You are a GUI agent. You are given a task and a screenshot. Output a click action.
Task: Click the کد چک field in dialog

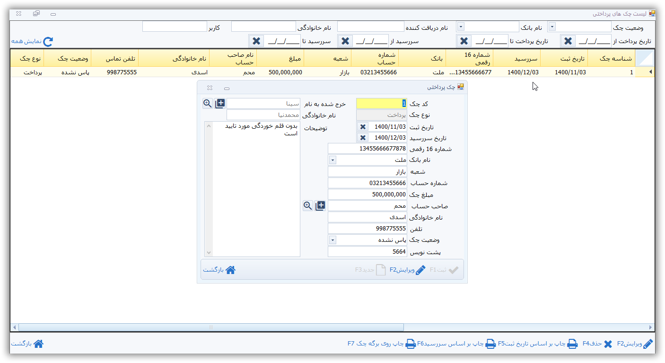pyautogui.click(x=381, y=103)
